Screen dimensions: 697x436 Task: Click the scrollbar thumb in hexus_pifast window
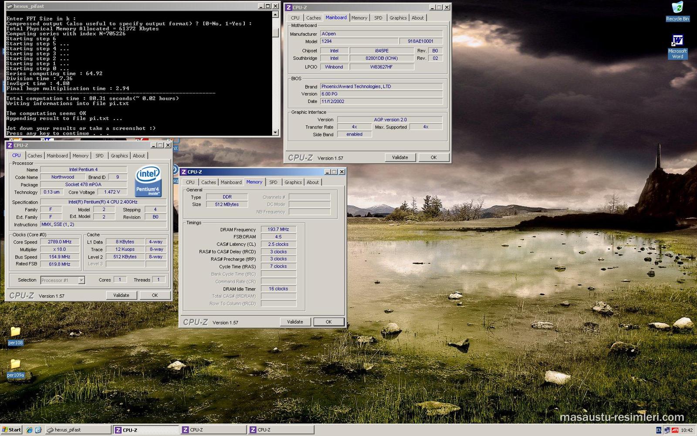pyautogui.click(x=275, y=33)
